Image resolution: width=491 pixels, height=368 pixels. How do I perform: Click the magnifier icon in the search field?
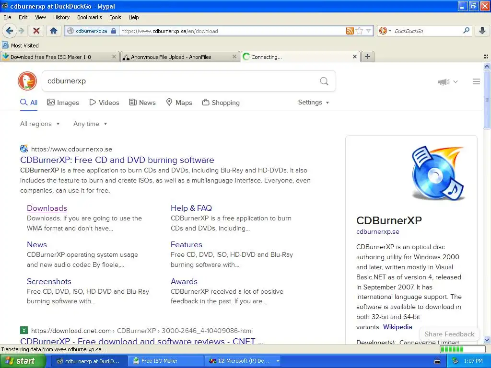[324, 81]
